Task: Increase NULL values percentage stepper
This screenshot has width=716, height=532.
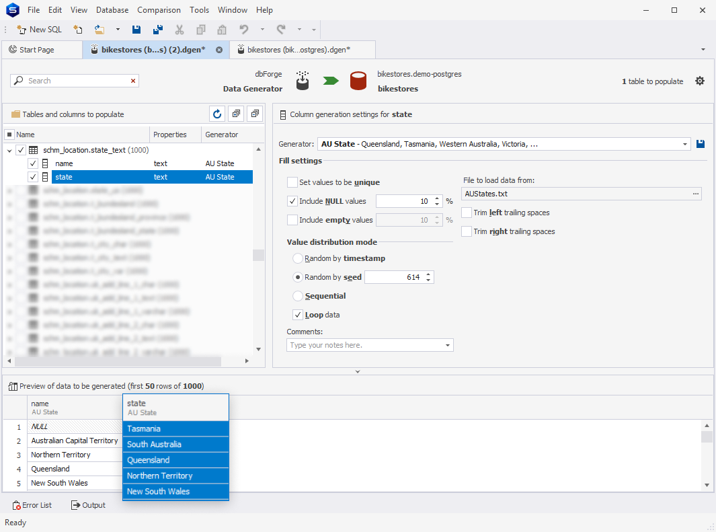Action: click(x=437, y=198)
